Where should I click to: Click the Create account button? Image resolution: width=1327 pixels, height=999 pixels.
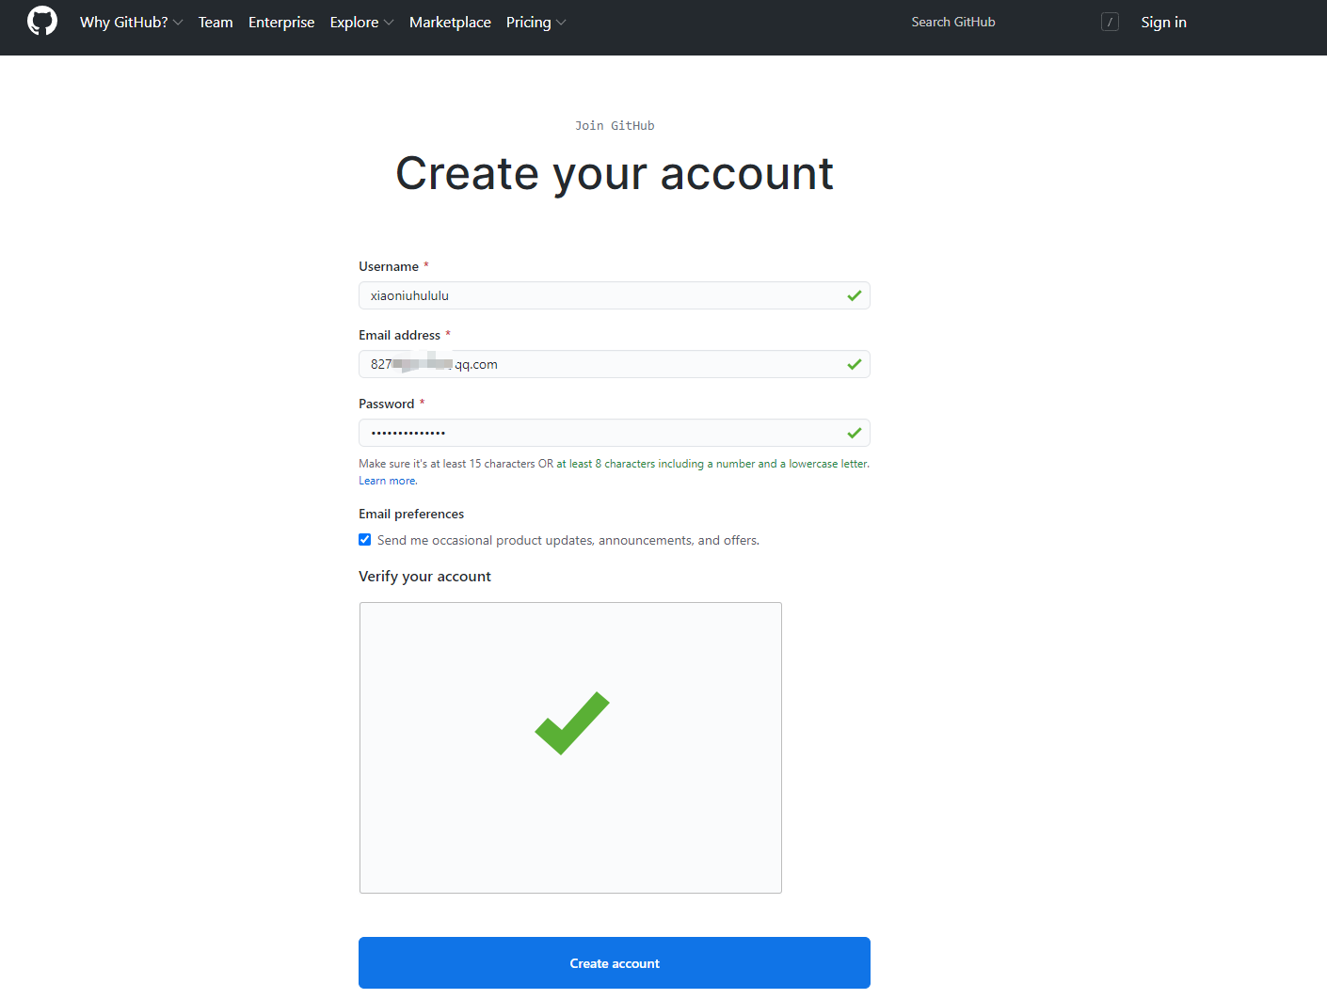(x=615, y=963)
